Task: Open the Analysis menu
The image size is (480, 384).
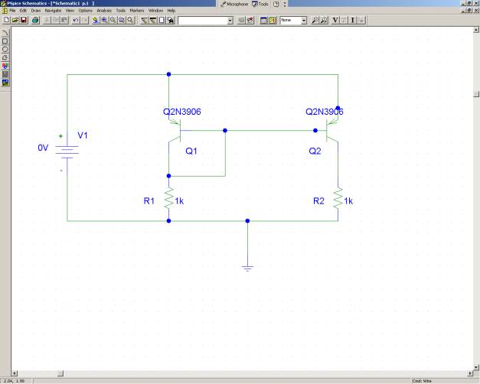Action: tap(104, 10)
